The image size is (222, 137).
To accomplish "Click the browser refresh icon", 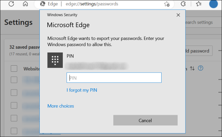I will 11,4.
